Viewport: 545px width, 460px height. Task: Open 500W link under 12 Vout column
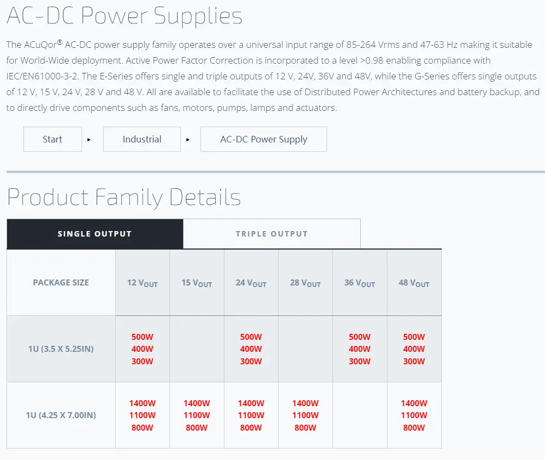tap(142, 337)
